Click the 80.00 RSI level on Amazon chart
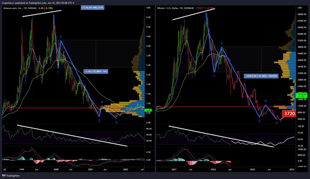 coord(149,128)
